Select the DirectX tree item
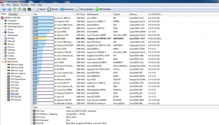The image size is (219, 125). 11,44
